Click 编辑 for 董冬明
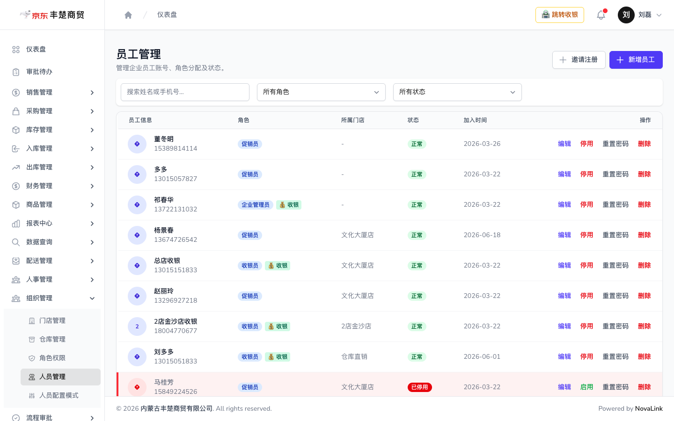 [564, 144]
